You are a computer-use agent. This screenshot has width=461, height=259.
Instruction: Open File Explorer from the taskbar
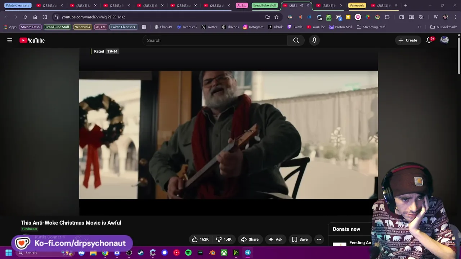(x=93, y=253)
